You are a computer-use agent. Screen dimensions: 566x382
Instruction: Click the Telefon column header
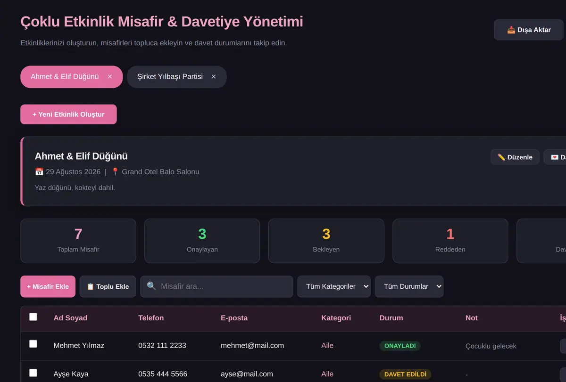[151, 318]
